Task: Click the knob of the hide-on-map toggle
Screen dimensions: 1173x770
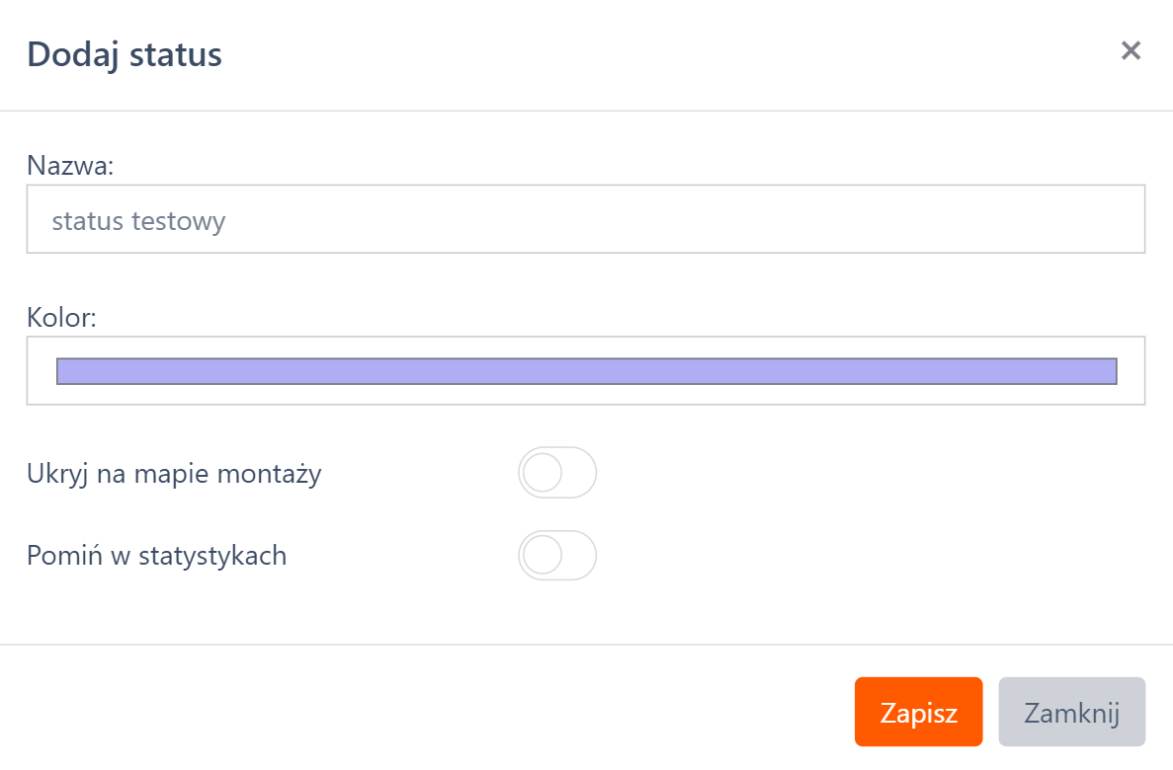Action: [x=542, y=473]
